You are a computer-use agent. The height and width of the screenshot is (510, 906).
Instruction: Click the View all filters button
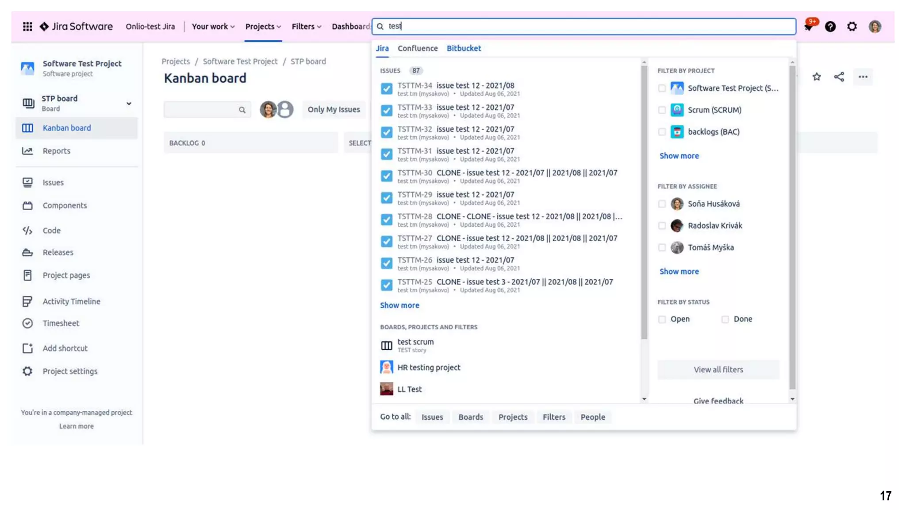pos(718,370)
